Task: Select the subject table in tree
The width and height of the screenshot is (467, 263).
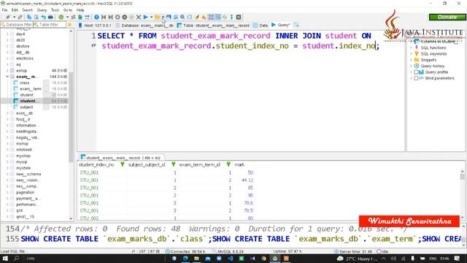Action: [x=26, y=107]
